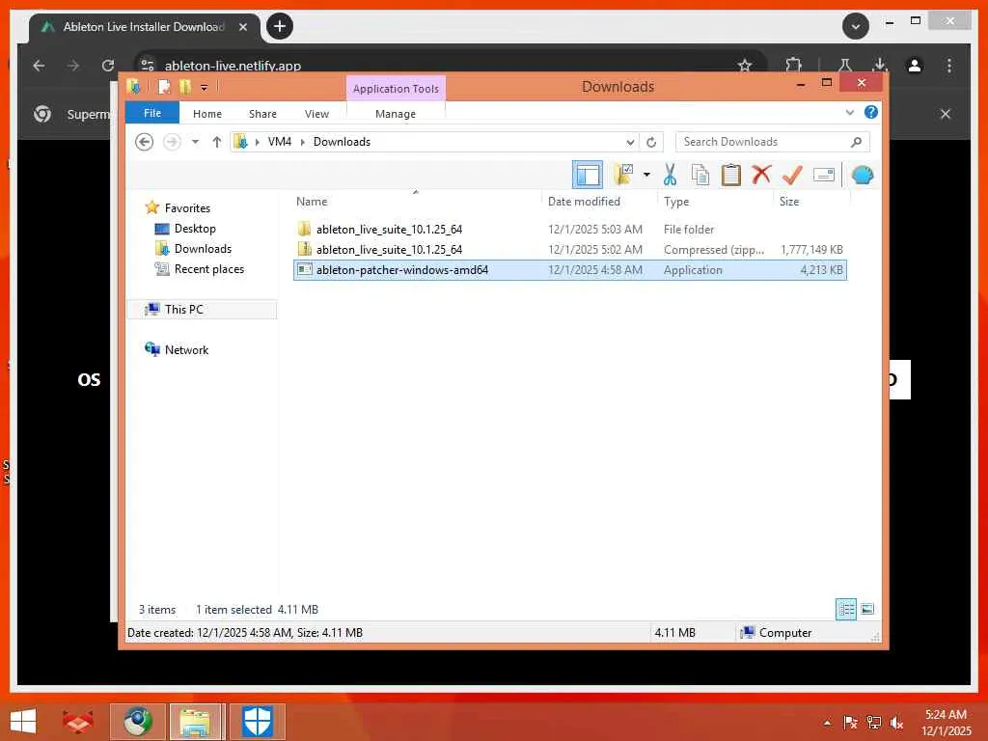Click Favorites in the navigation pane

tap(187, 208)
